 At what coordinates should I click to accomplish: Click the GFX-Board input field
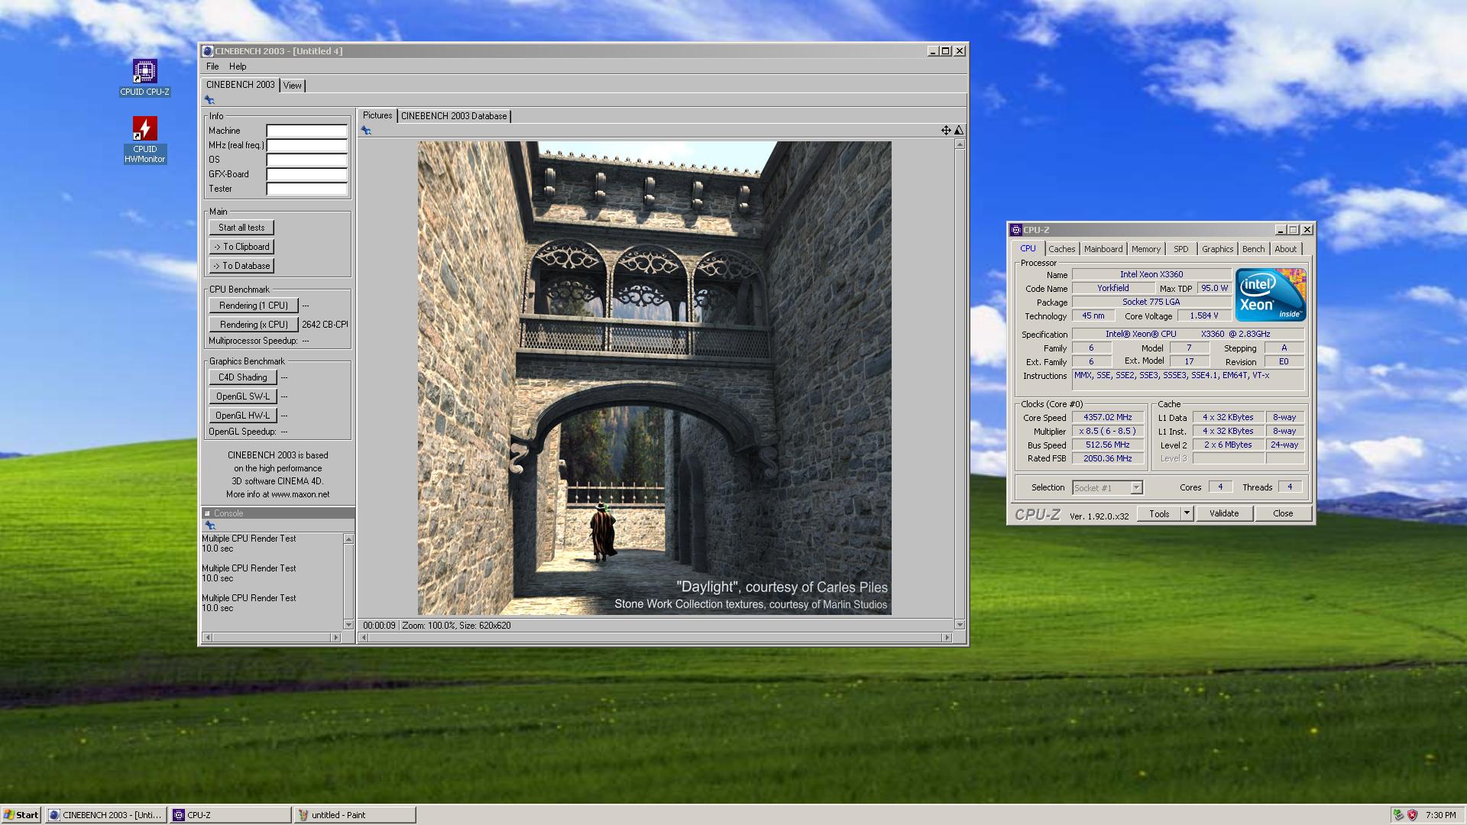point(306,174)
